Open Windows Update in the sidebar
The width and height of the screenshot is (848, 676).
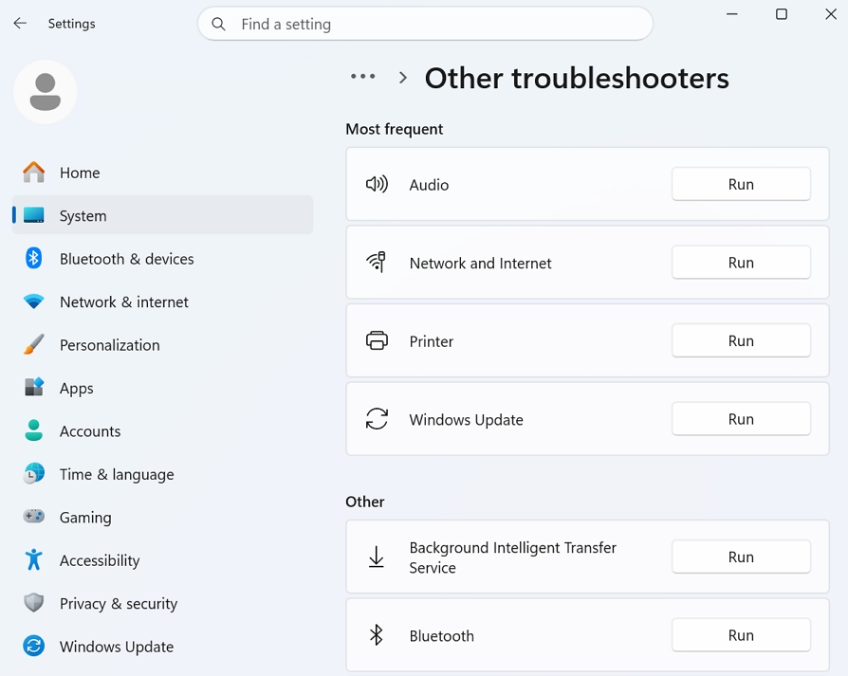116,647
